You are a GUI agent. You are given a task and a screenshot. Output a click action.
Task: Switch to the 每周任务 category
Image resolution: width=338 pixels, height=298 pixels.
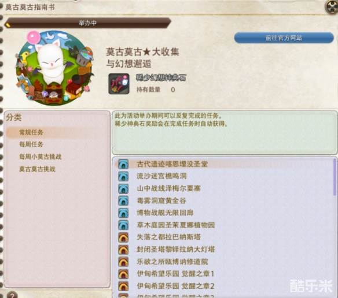click(x=31, y=144)
